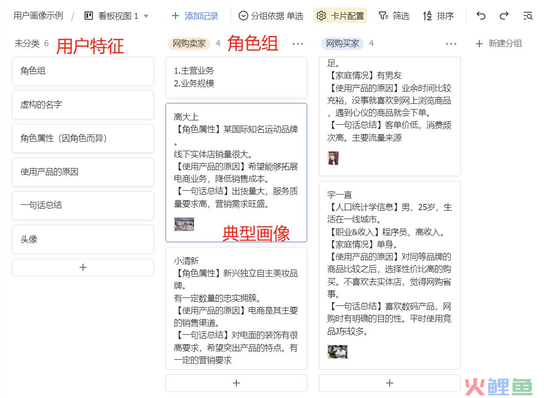Click 添加记录 to add a record
The width and height of the screenshot is (544, 398).
195,16
